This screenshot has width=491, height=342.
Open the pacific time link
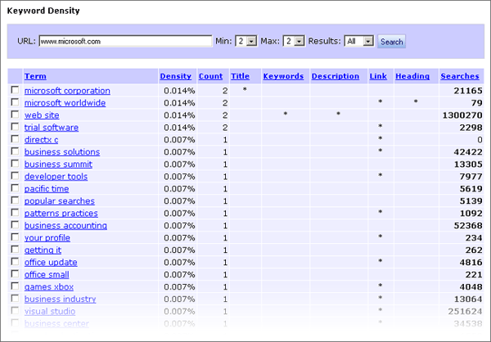(47, 189)
